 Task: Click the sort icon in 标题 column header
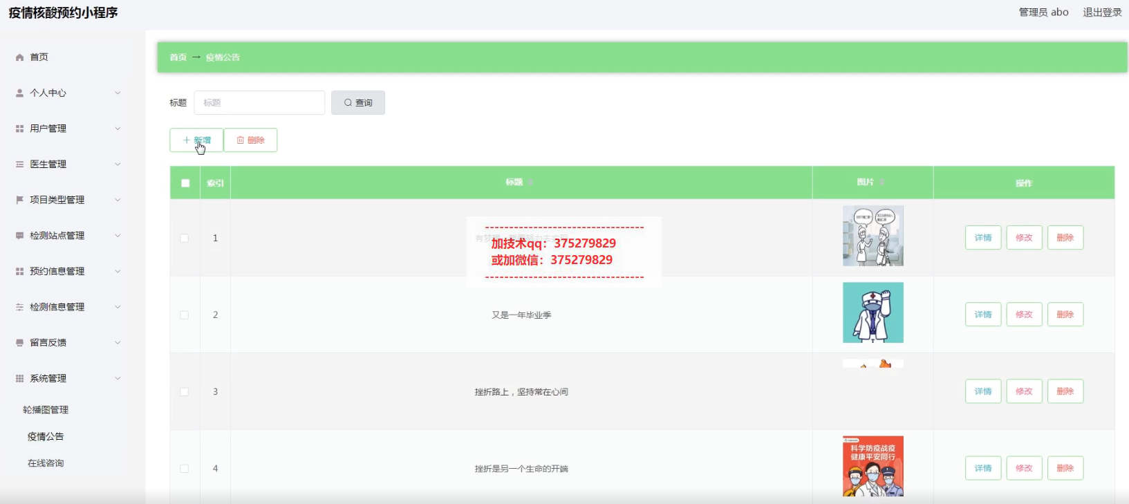point(530,183)
